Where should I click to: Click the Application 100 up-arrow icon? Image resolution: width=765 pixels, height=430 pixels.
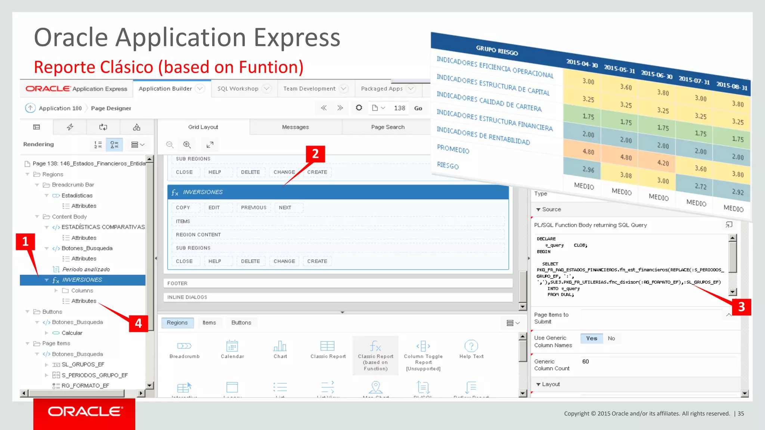coord(30,108)
